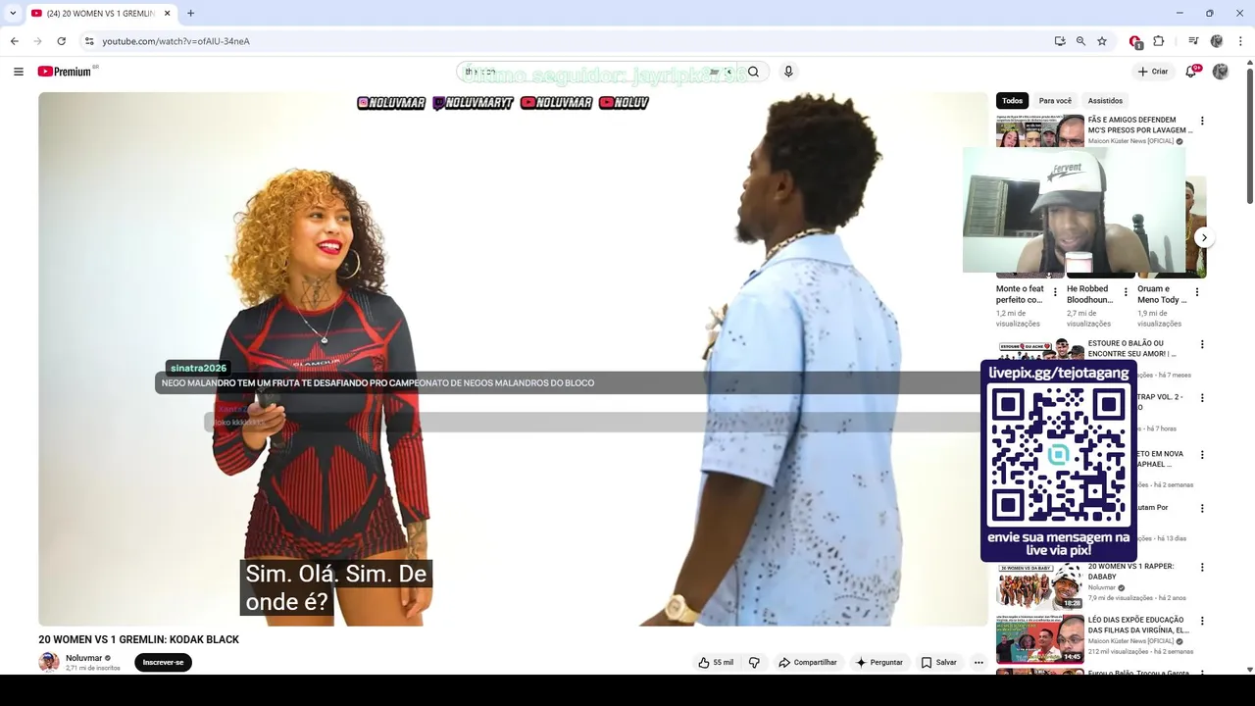The image size is (1255, 706).
Task: Select the Para você filter chip
Action: tap(1055, 101)
